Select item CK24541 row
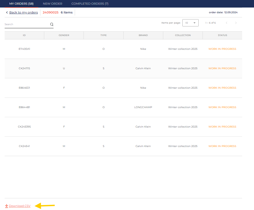Viewport: 254px width, 210px height. pyautogui.click(x=24, y=146)
